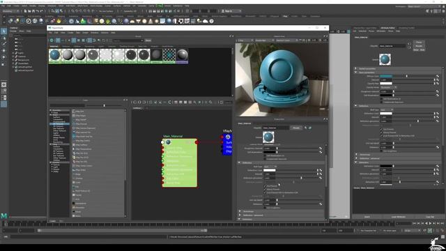Switch to the Textures tab in Hypershade browser
The image size is (446, 251).
[x=66, y=47]
